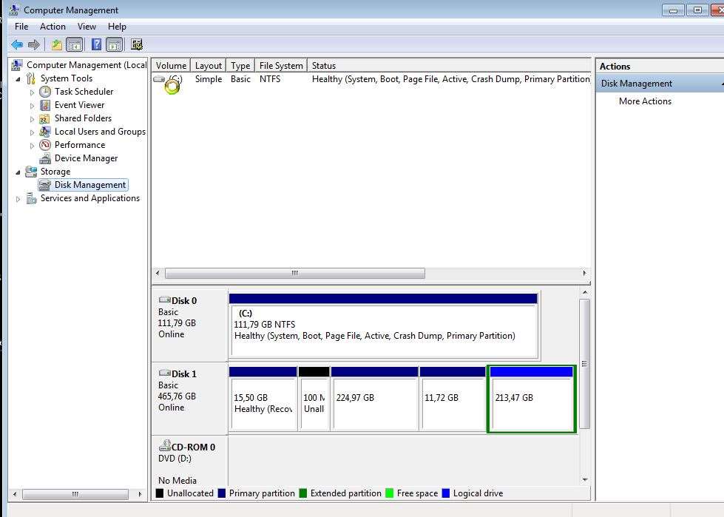Open Help via the blue question mark icon
This screenshot has width=724, height=517.
(96, 44)
